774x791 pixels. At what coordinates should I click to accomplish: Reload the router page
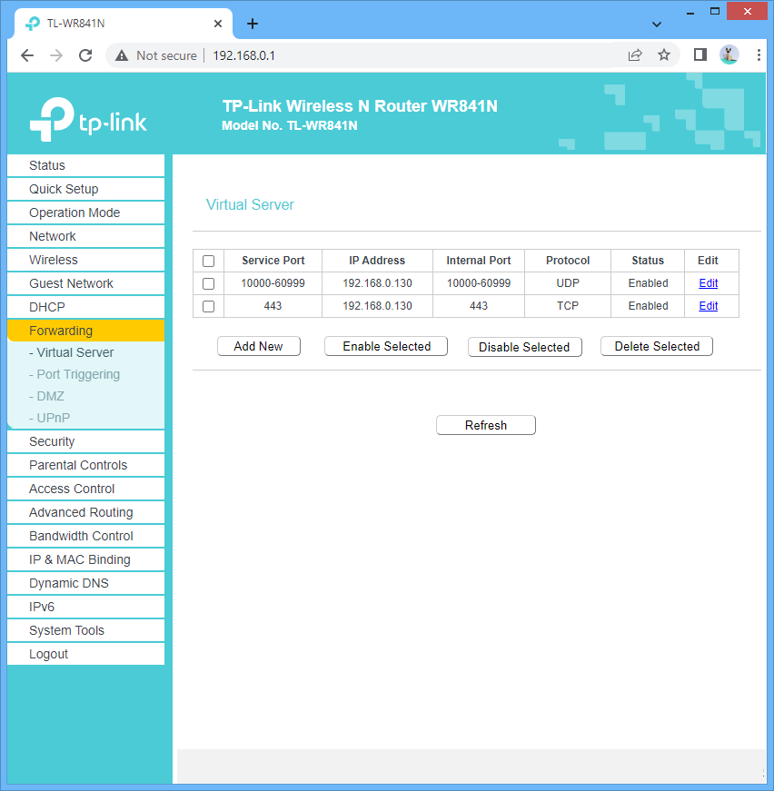(85, 55)
